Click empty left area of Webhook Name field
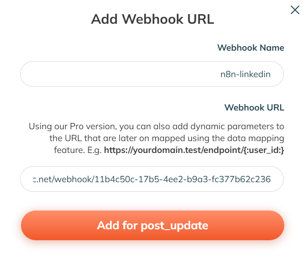308x258 pixels. pos(68,74)
